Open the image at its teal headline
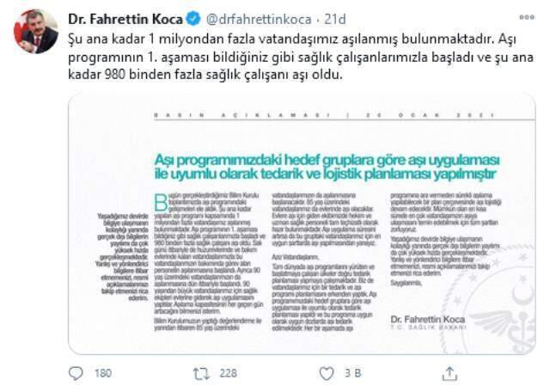The width and height of the screenshot is (550, 392). pyautogui.click(x=327, y=167)
